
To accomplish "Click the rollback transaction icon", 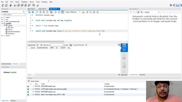I will [59, 12].
